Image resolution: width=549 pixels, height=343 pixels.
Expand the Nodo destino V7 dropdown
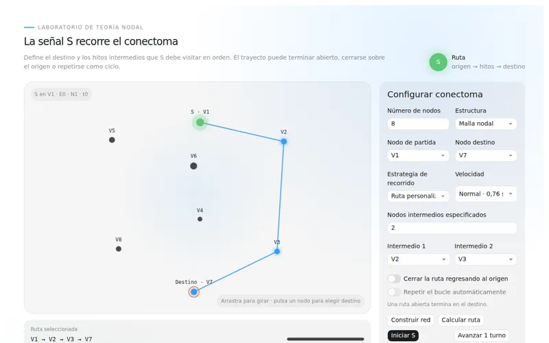(486, 156)
